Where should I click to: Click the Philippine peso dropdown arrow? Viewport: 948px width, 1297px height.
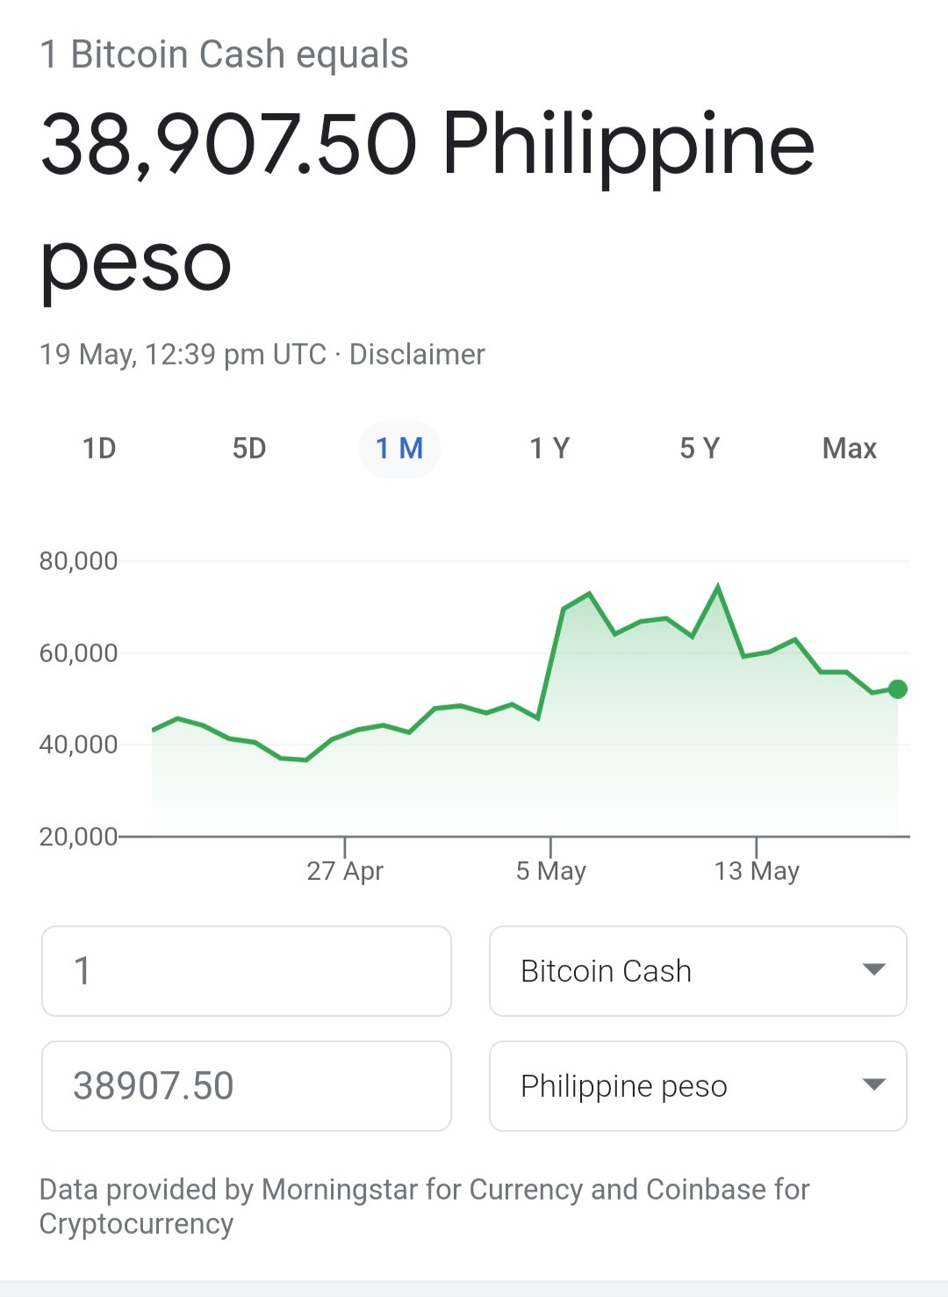click(873, 1084)
